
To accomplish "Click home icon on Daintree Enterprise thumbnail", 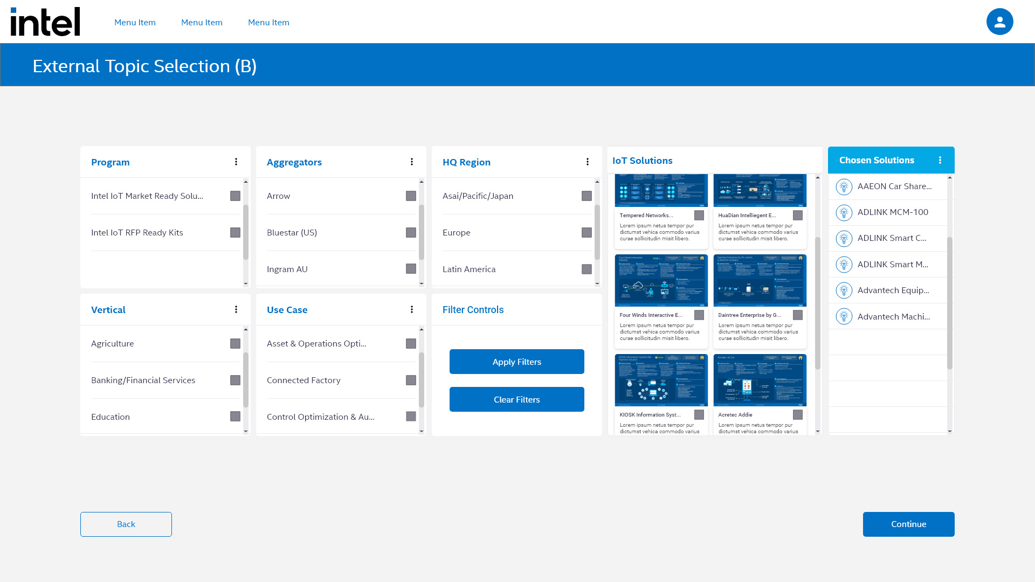I will [x=801, y=258].
